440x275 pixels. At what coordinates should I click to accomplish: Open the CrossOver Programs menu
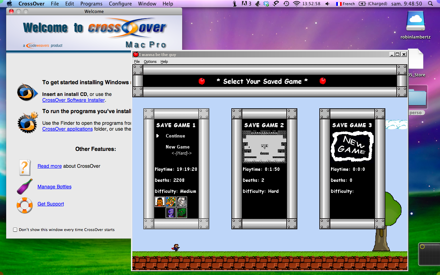91,4
